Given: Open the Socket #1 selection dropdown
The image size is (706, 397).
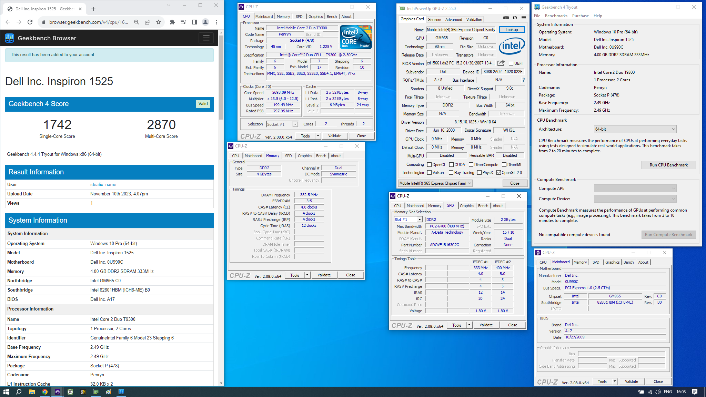Looking at the screenshot, I should click(282, 124).
